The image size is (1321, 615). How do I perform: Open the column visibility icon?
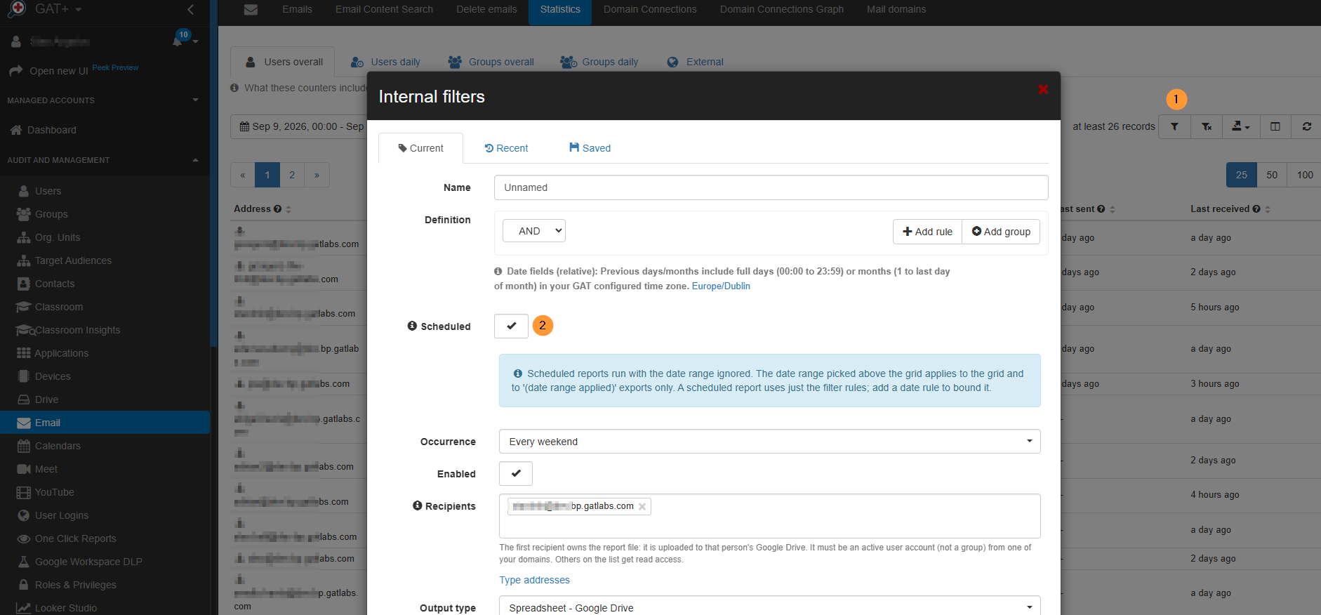pos(1275,127)
